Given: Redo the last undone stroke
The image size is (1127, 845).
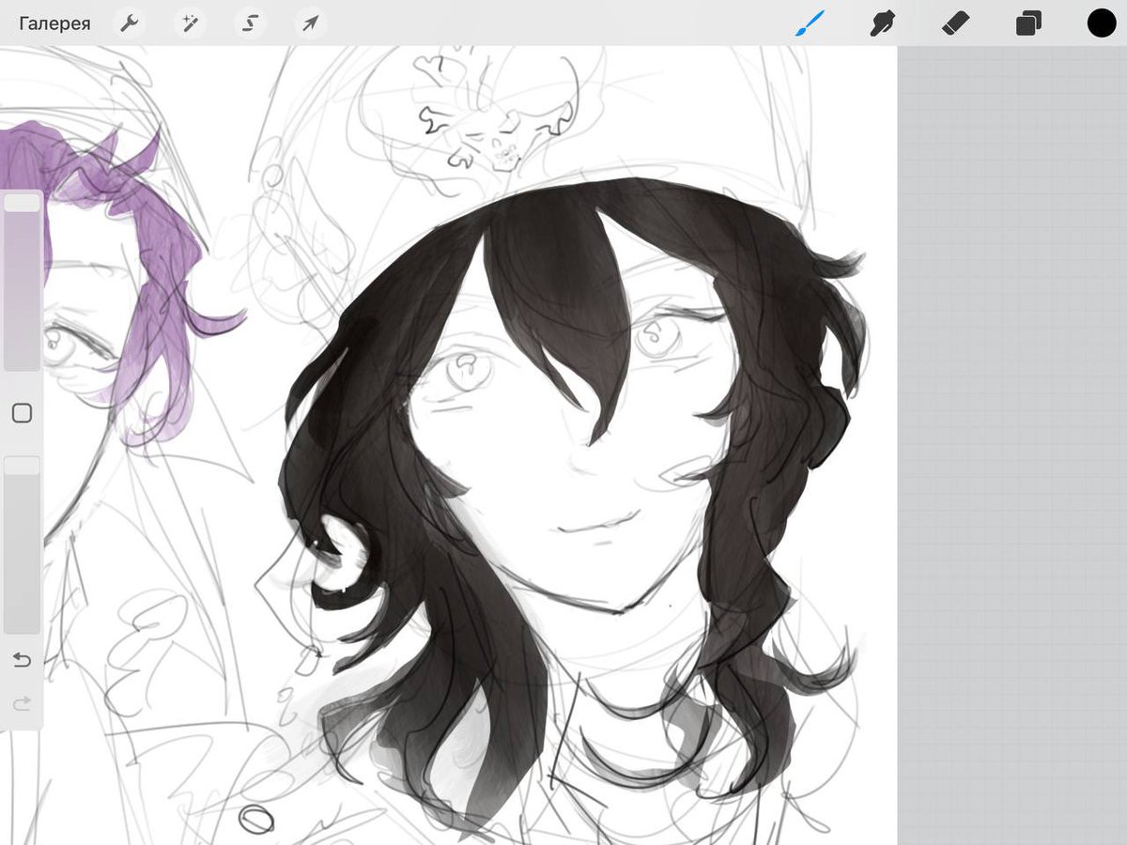Looking at the screenshot, I should pos(22,703).
